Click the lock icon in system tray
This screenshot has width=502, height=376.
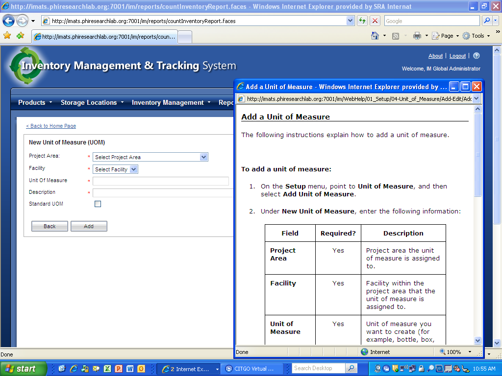pyautogui.click(x=422, y=369)
